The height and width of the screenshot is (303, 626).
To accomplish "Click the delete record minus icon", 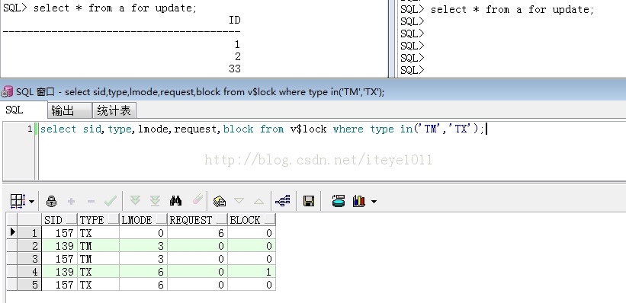I will click(91, 201).
